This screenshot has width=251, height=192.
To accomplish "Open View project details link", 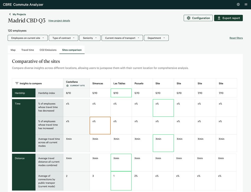I will click(x=59, y=21).
